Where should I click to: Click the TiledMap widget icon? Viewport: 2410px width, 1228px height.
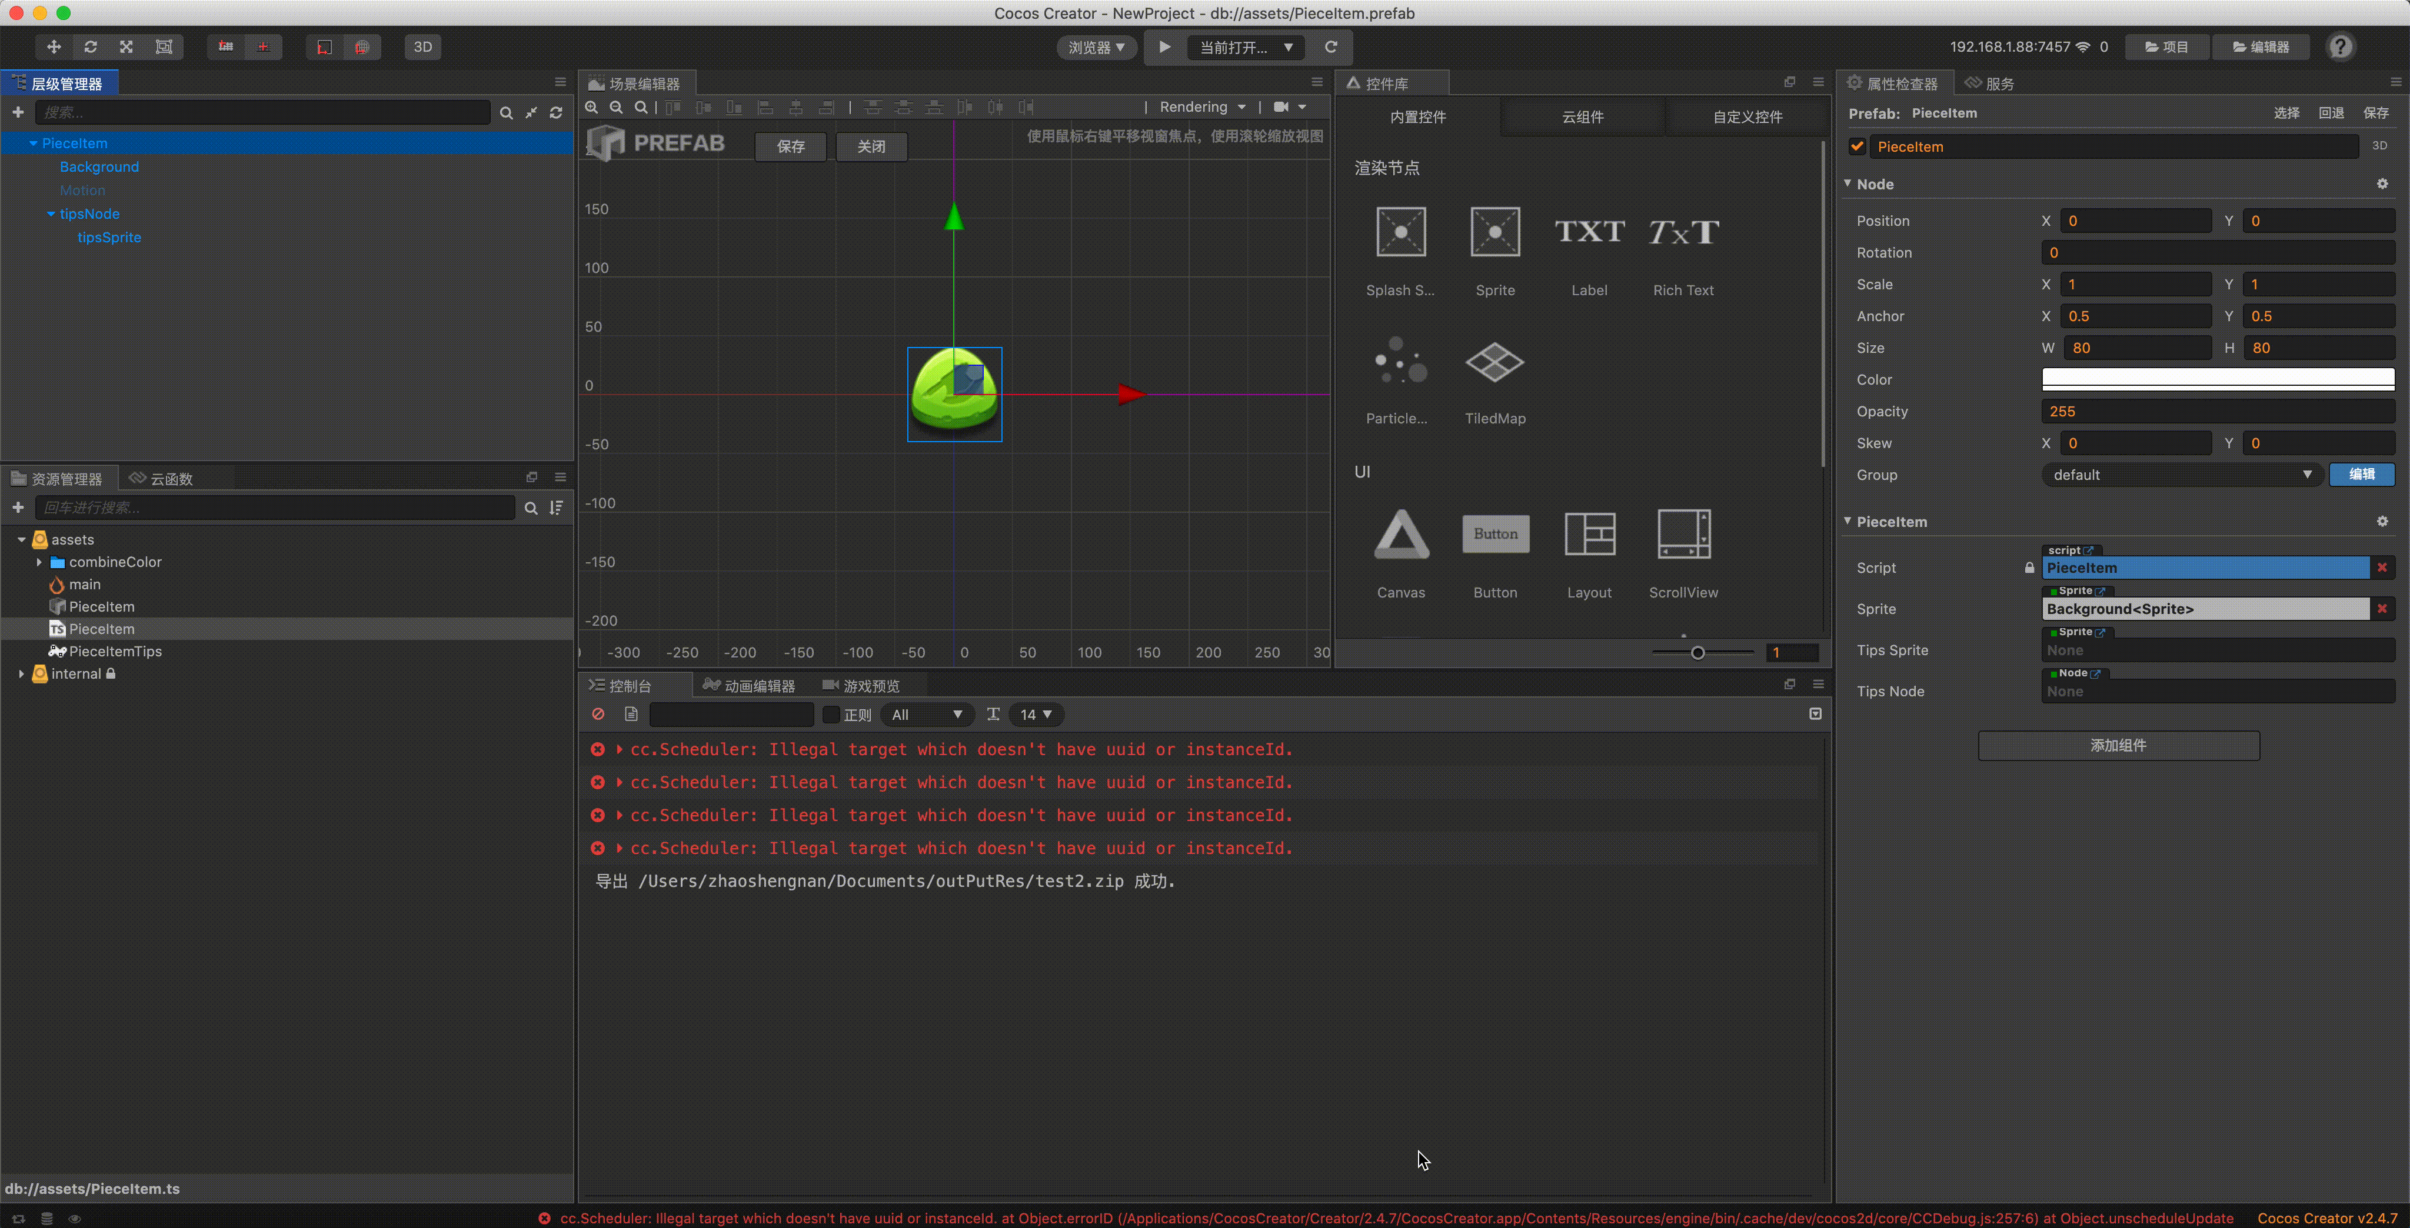tap(1494, 363)
